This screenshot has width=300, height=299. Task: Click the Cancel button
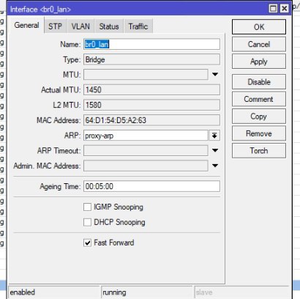tap(259, 44)
